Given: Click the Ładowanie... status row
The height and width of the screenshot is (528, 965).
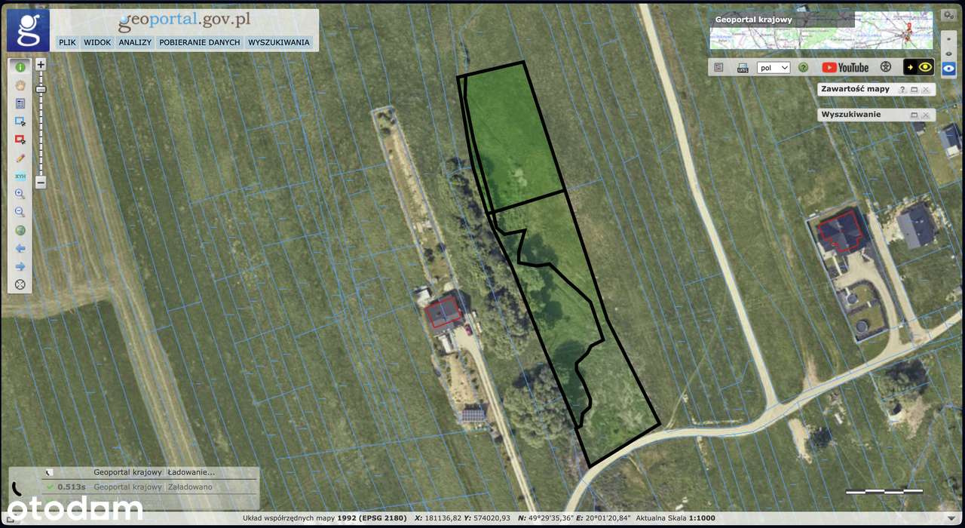Looking at the screenshot, I should 151,472.
